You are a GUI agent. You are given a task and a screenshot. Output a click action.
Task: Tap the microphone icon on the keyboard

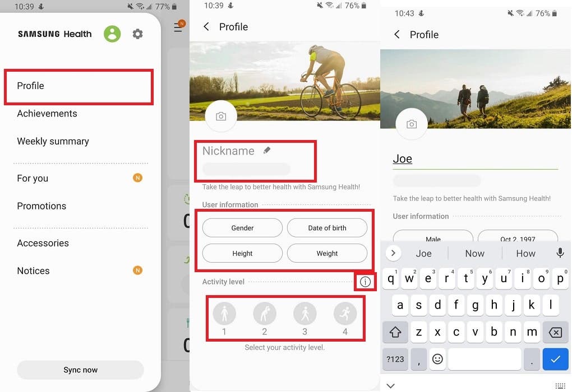pos(560,253)
